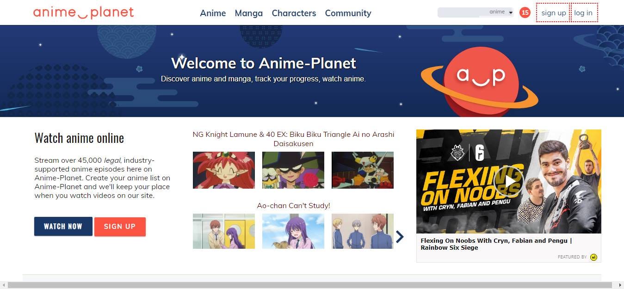Click inside the search input field

point(463,12)
